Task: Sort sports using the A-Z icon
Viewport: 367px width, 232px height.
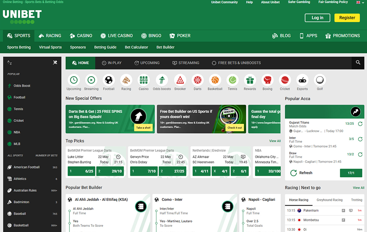Action: 9,63
